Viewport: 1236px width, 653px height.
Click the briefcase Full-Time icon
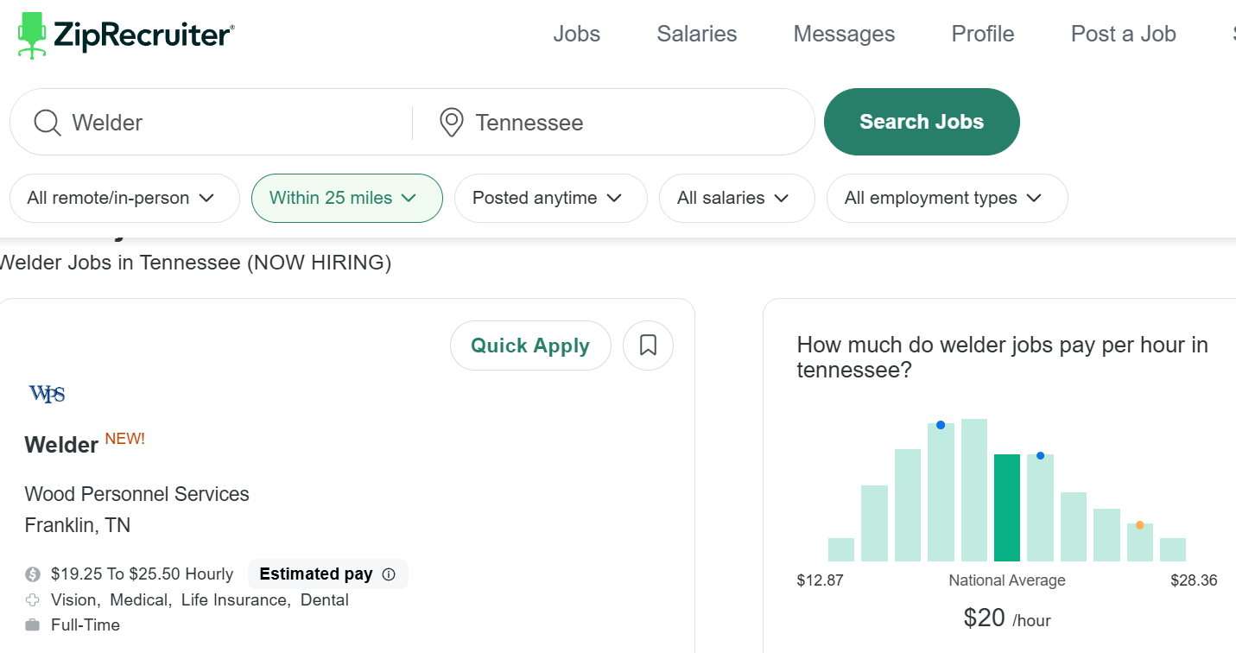point(33,624)
